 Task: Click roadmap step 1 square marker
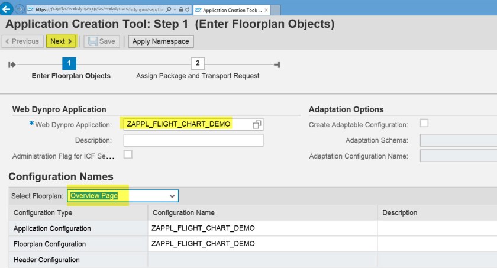[x=69, y=64]
